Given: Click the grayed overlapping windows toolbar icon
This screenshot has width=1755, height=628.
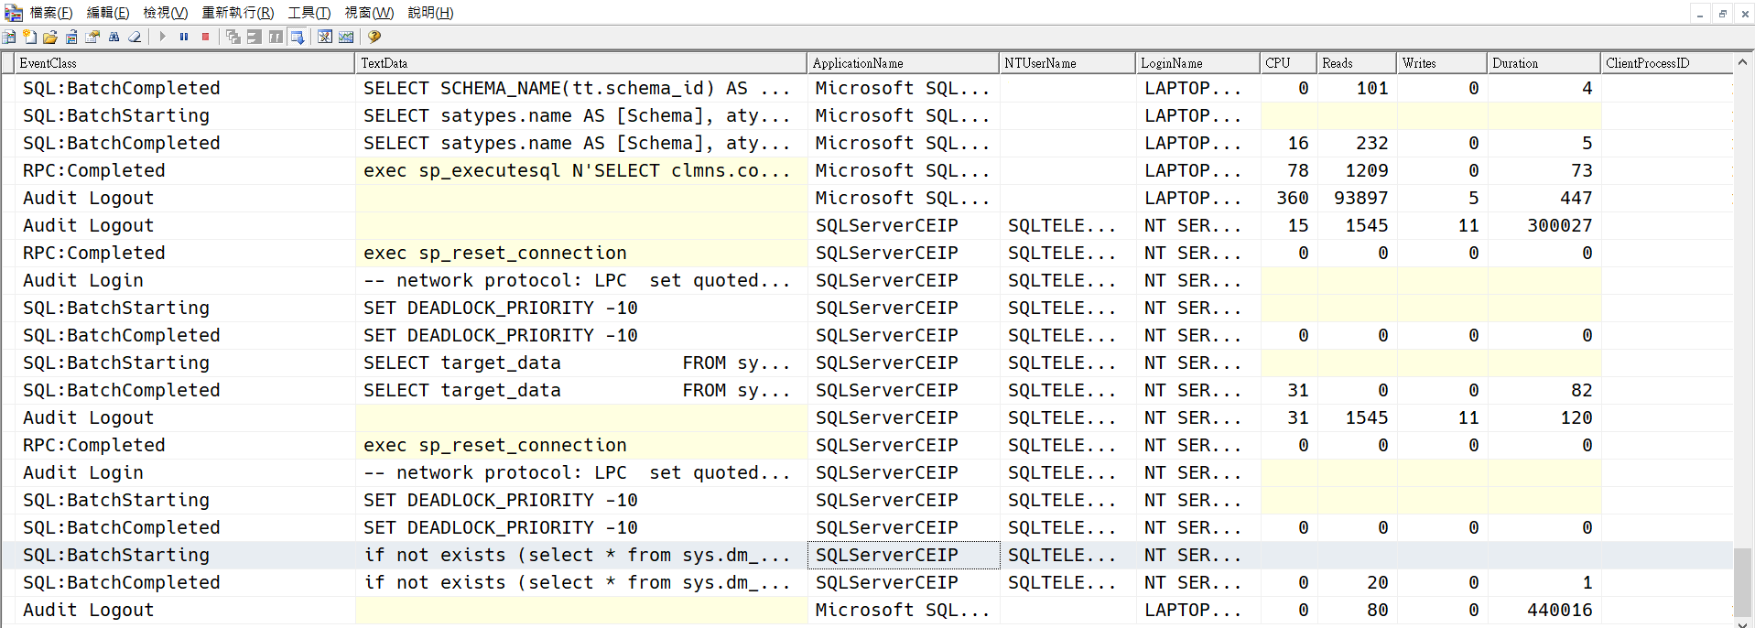Looking at the screenshot, I should pos(233,37).
